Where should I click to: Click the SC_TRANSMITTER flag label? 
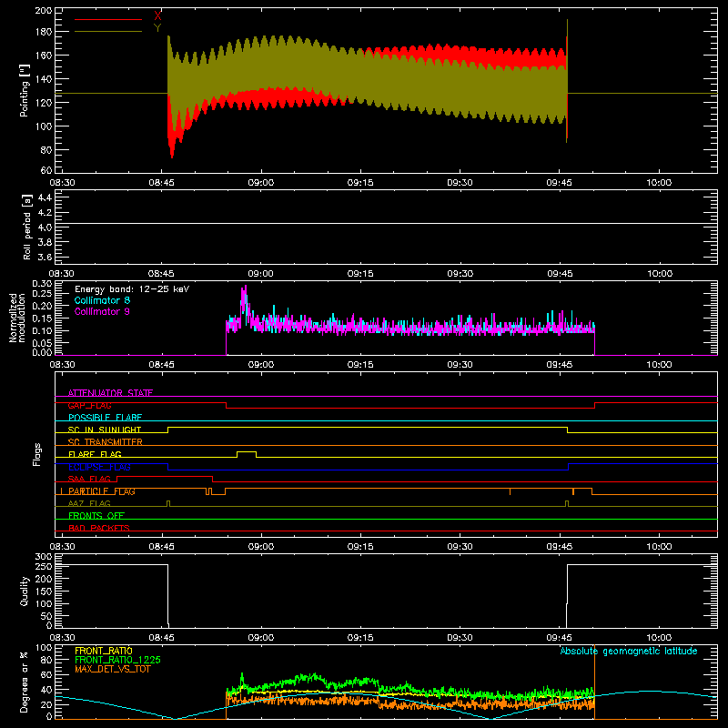pyautogui.click(x=106, y=442)
